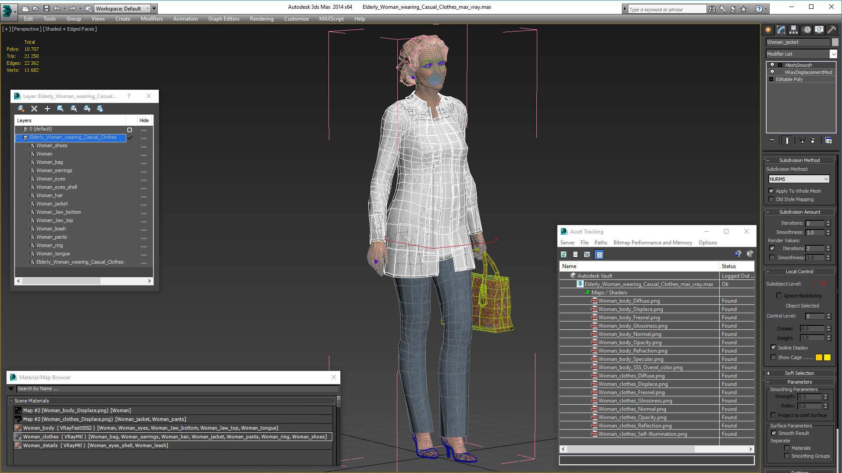The image size is (842, 473).
Task: Select Woman_hair in layer list
Action: [x=50, y=195]
